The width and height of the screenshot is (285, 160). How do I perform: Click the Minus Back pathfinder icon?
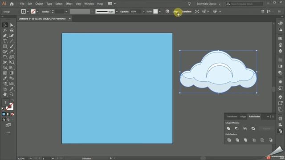(271, 140)
